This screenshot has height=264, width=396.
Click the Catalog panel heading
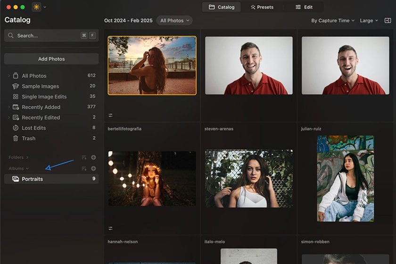(x=17, y=20)
